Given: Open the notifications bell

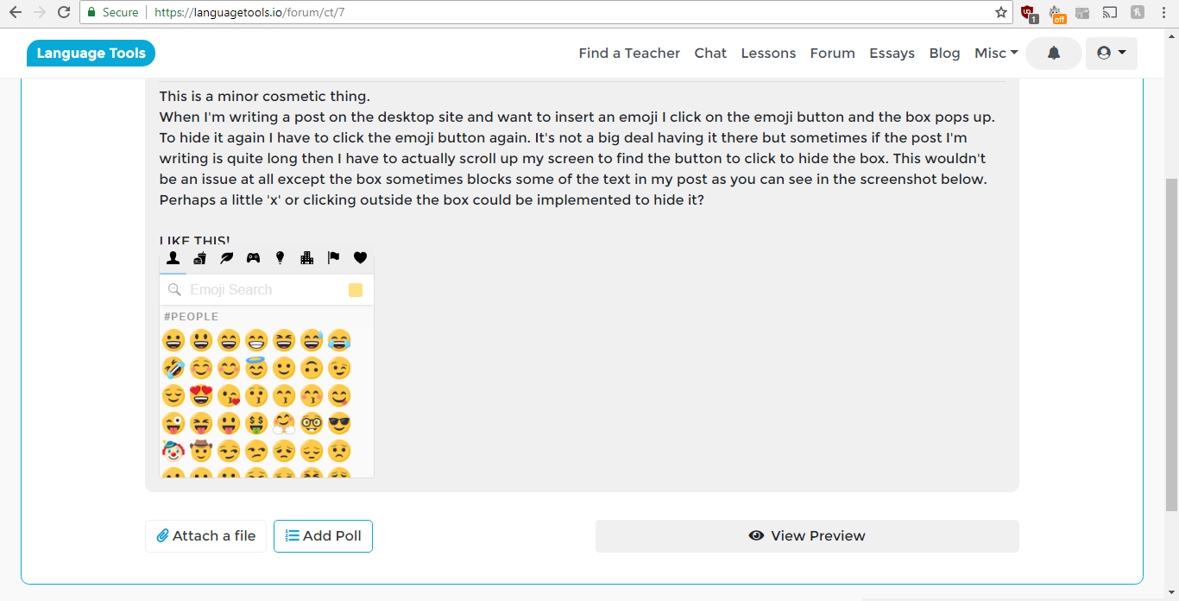Looking at the screenshot, I should pos(1053,54).
